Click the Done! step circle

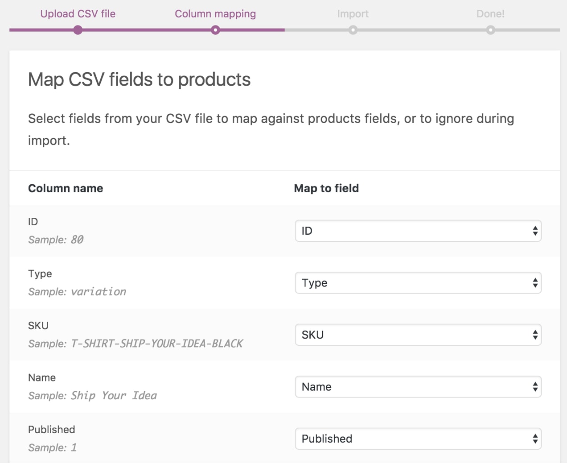click(491, 30)
